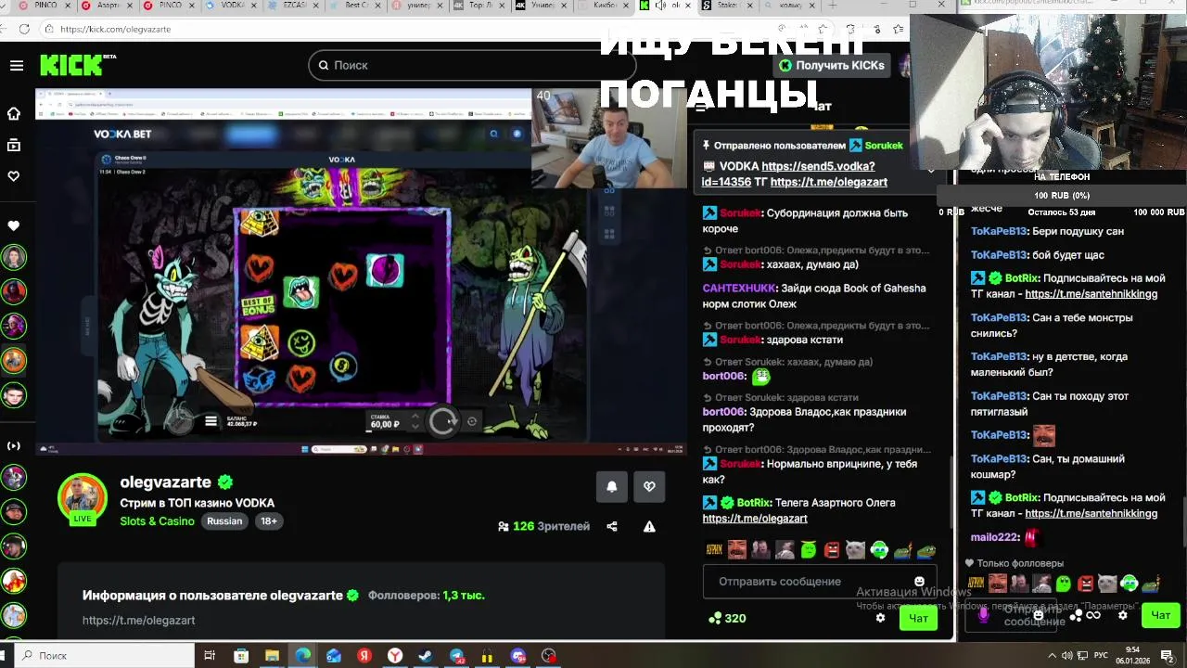Screen dimensions: 1187x668
Task: Open Task View on Windows taskbar
Action: tap(211, 656)
